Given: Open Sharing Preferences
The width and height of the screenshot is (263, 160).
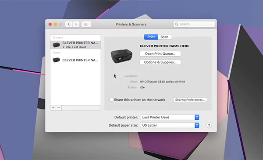Looking at the screenshot, I should coord(190,100).
